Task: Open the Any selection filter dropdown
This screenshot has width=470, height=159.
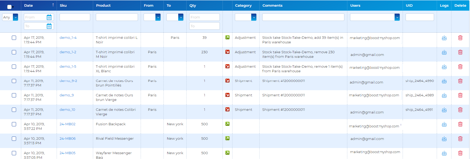Action: 10,17
